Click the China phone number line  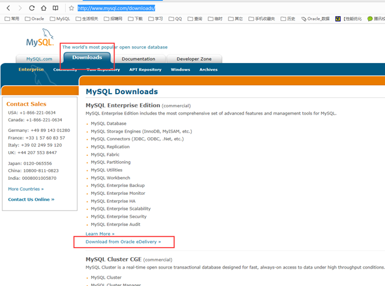pyautogui.click(x=33, y=171)
